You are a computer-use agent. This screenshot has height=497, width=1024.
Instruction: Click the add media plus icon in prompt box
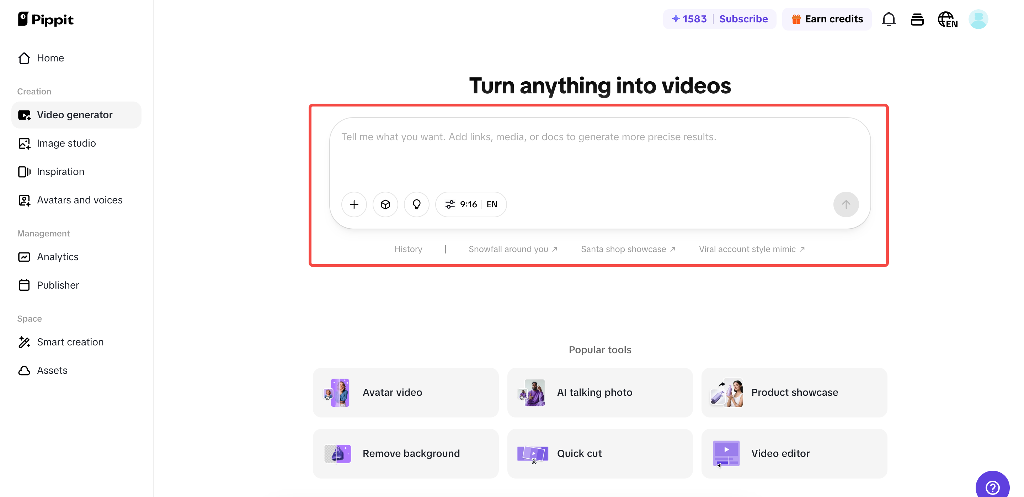coord(354,204)
